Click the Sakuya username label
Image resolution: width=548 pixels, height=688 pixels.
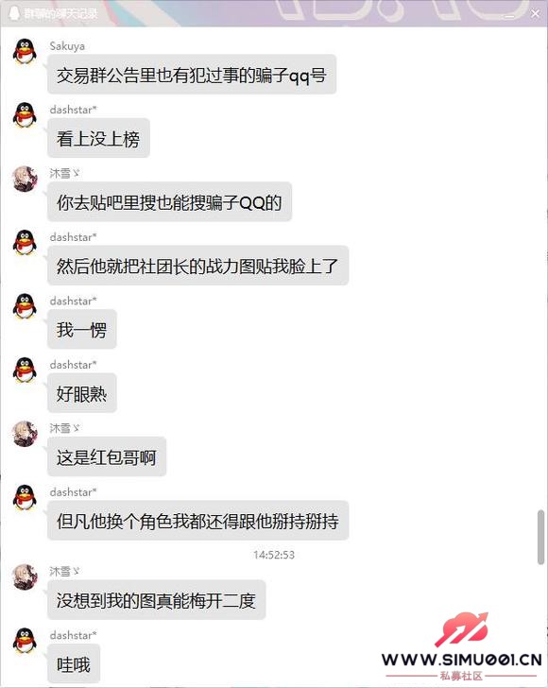tap(67, 46)
